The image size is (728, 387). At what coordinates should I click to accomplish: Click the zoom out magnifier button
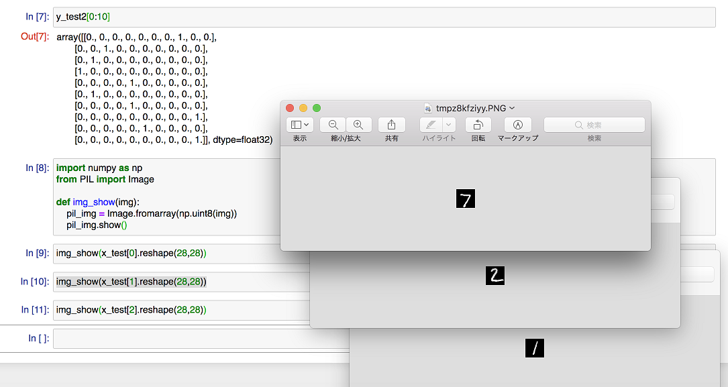333,125
